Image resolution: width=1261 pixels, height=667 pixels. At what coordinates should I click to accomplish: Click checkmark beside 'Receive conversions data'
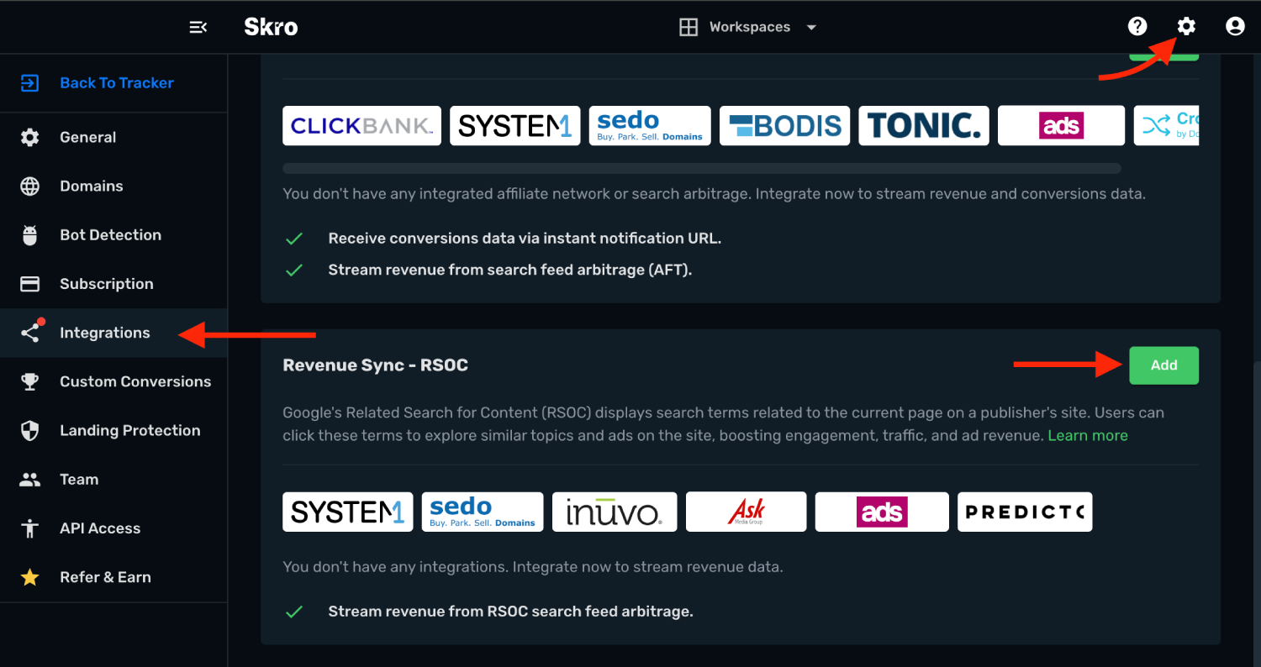coord(294,239)
